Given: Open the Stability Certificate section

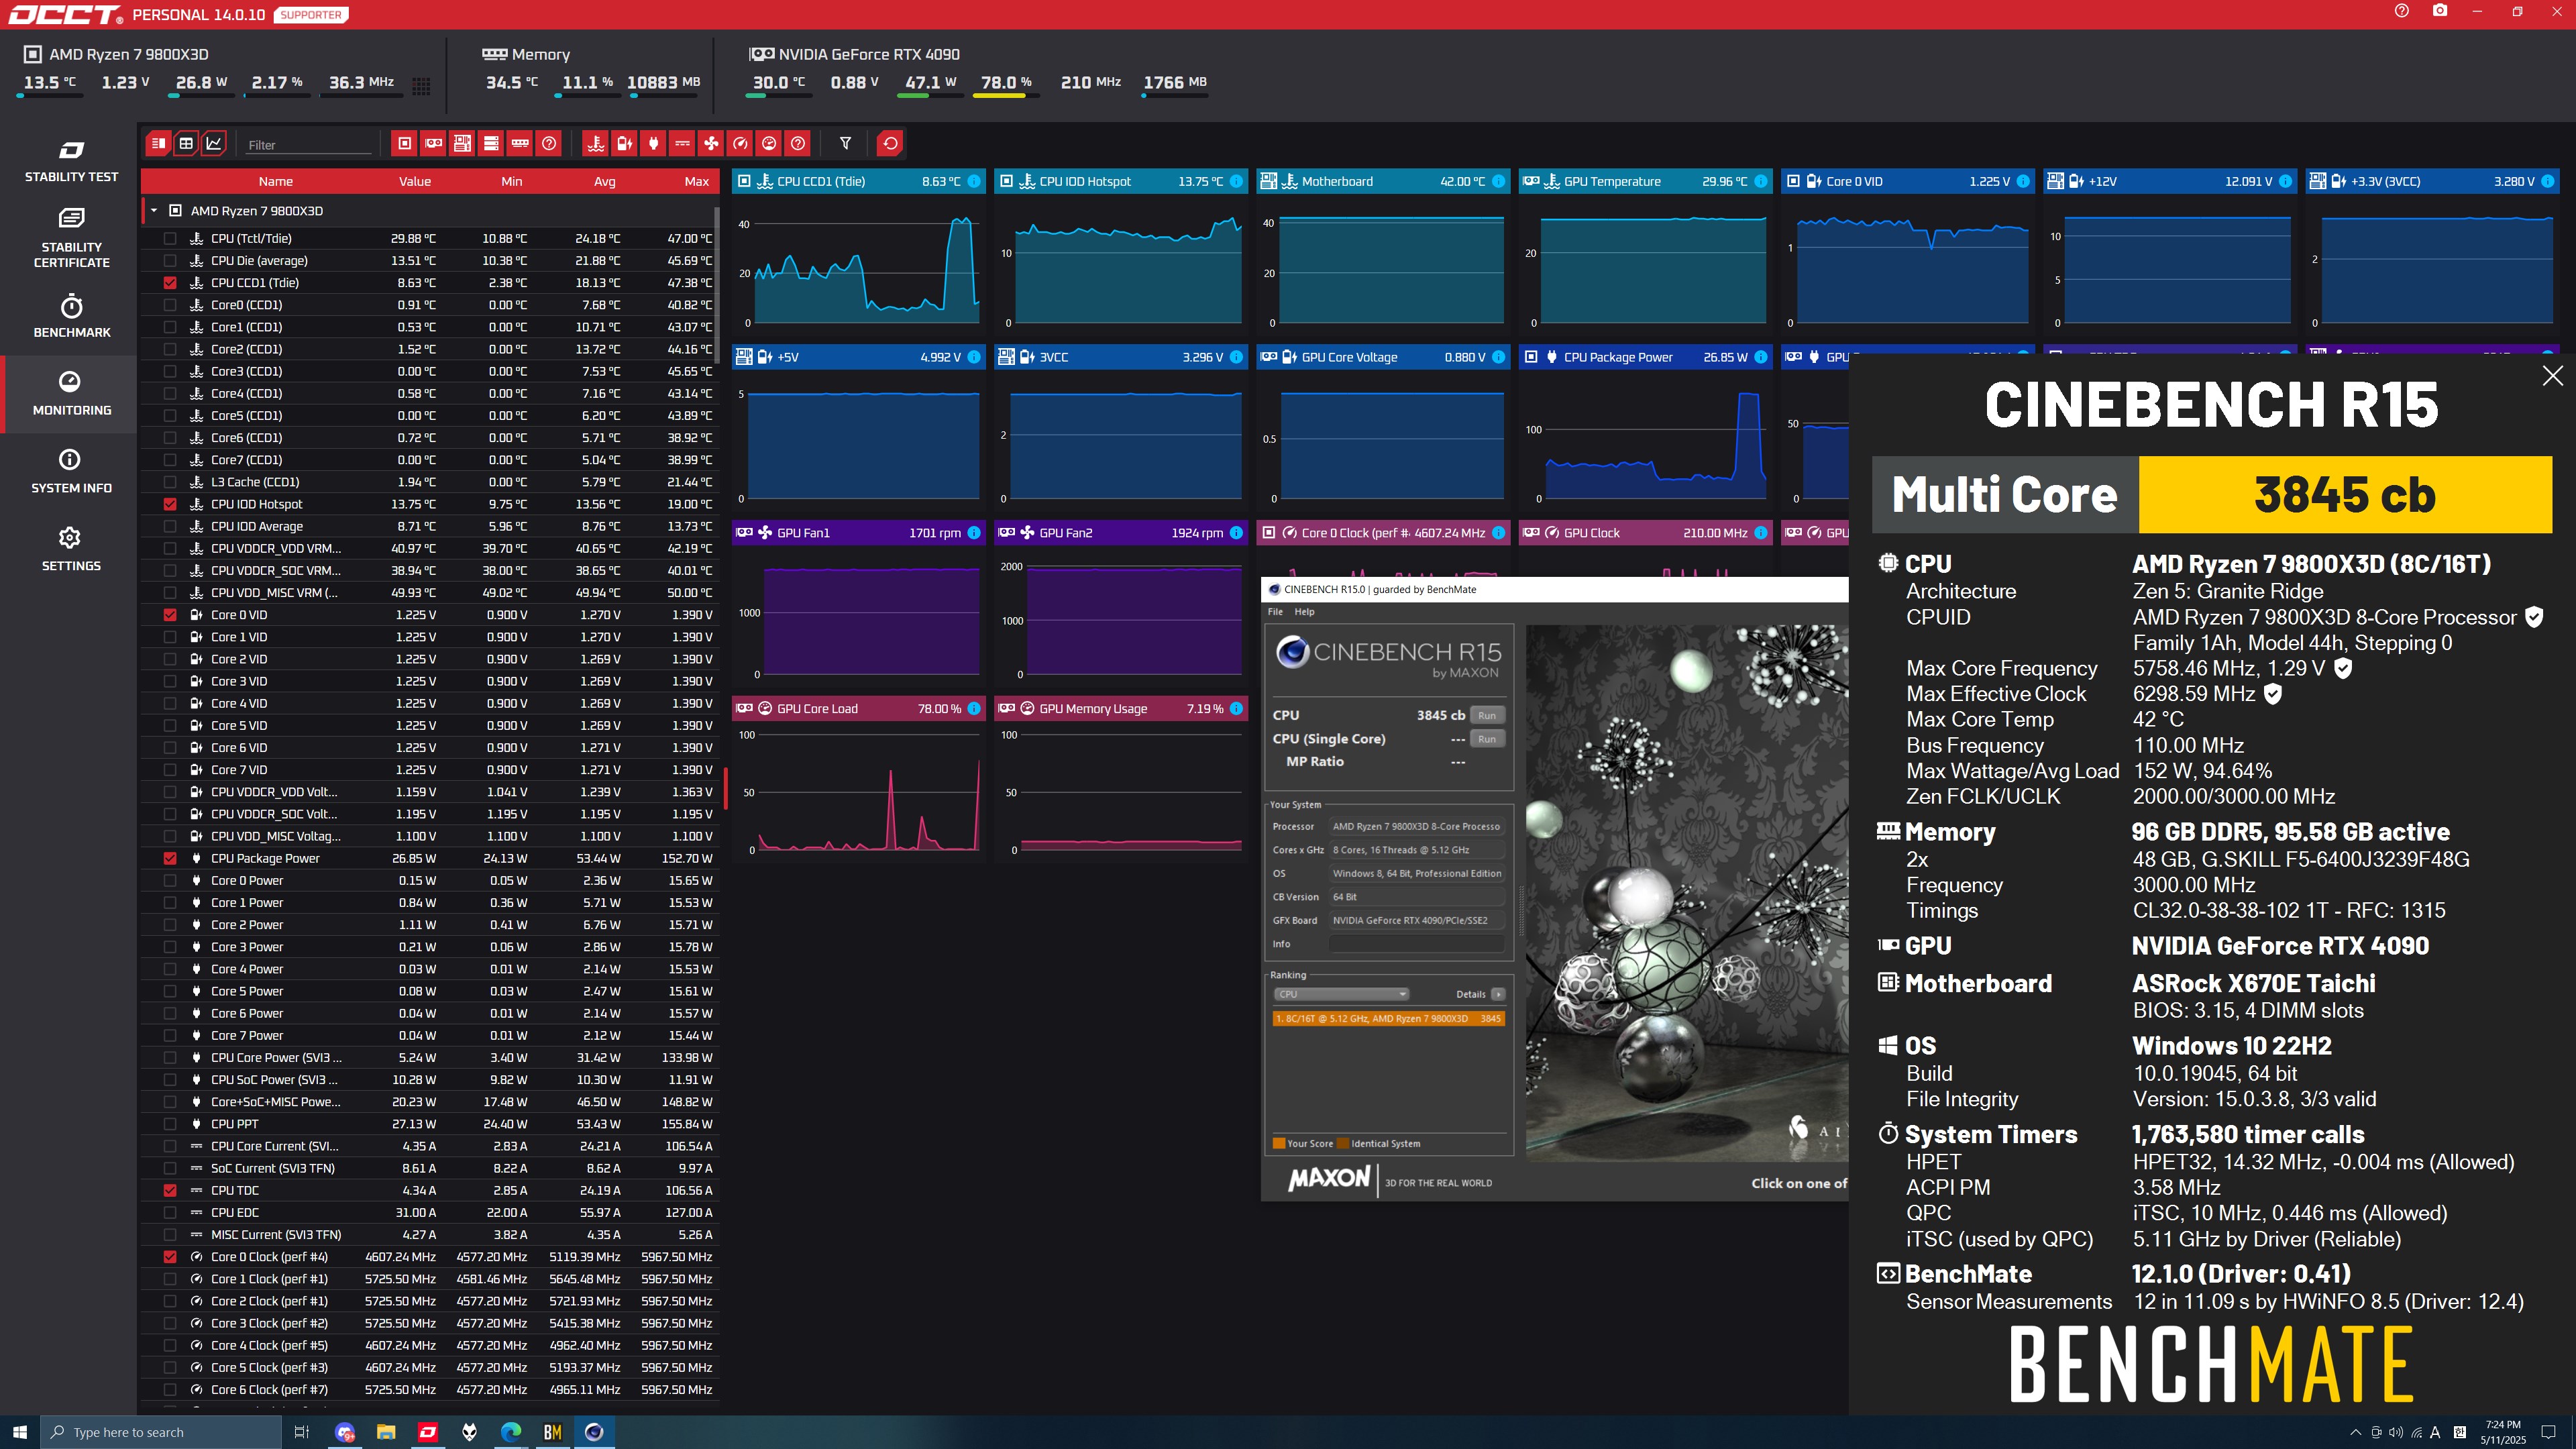Looking at the screenshot, I should 71,238.
